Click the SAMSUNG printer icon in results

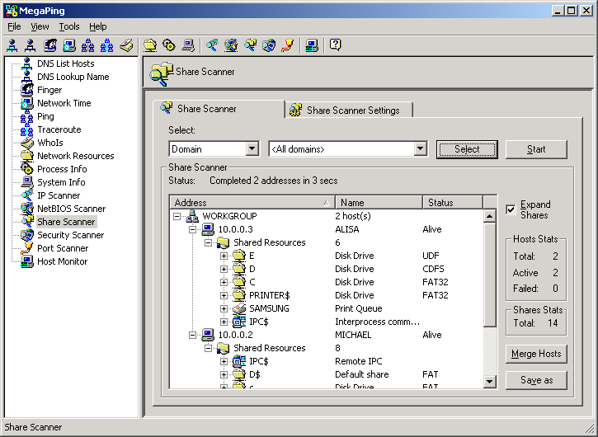239,308
